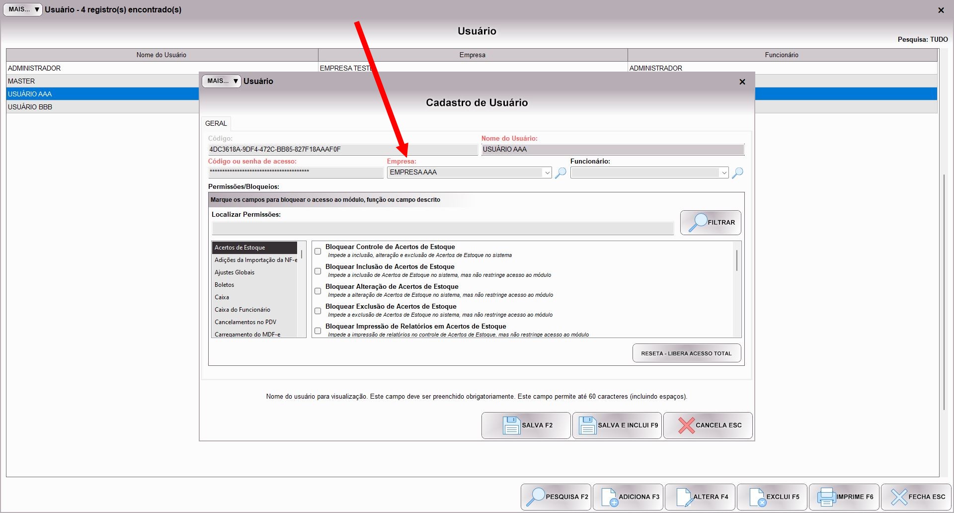Viewport: 954px width, 513px height.
Task: Enable Bloquear Inclusão de Acertos de Estoque
Action: coord(318,271)
